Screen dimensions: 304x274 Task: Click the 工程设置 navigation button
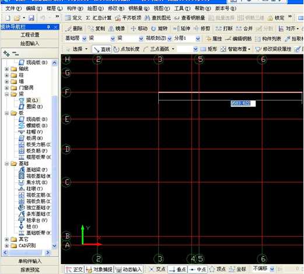(30, 35)
